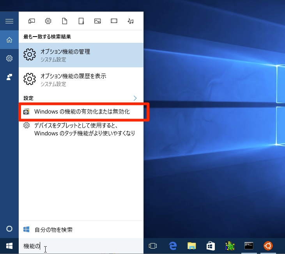This screenshot has height=254, width=285.
Task: Open オプション機能の管理 result
Action: coord(81,55)
